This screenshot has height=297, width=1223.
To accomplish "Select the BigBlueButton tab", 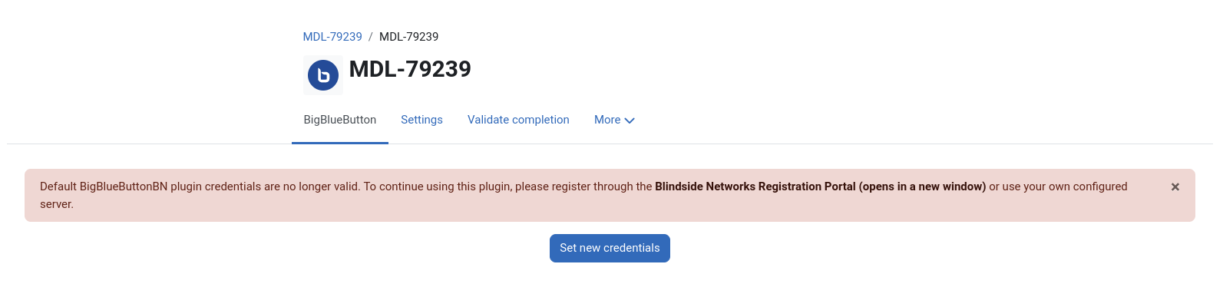I will pyautogui.click(x=340, y=120).
